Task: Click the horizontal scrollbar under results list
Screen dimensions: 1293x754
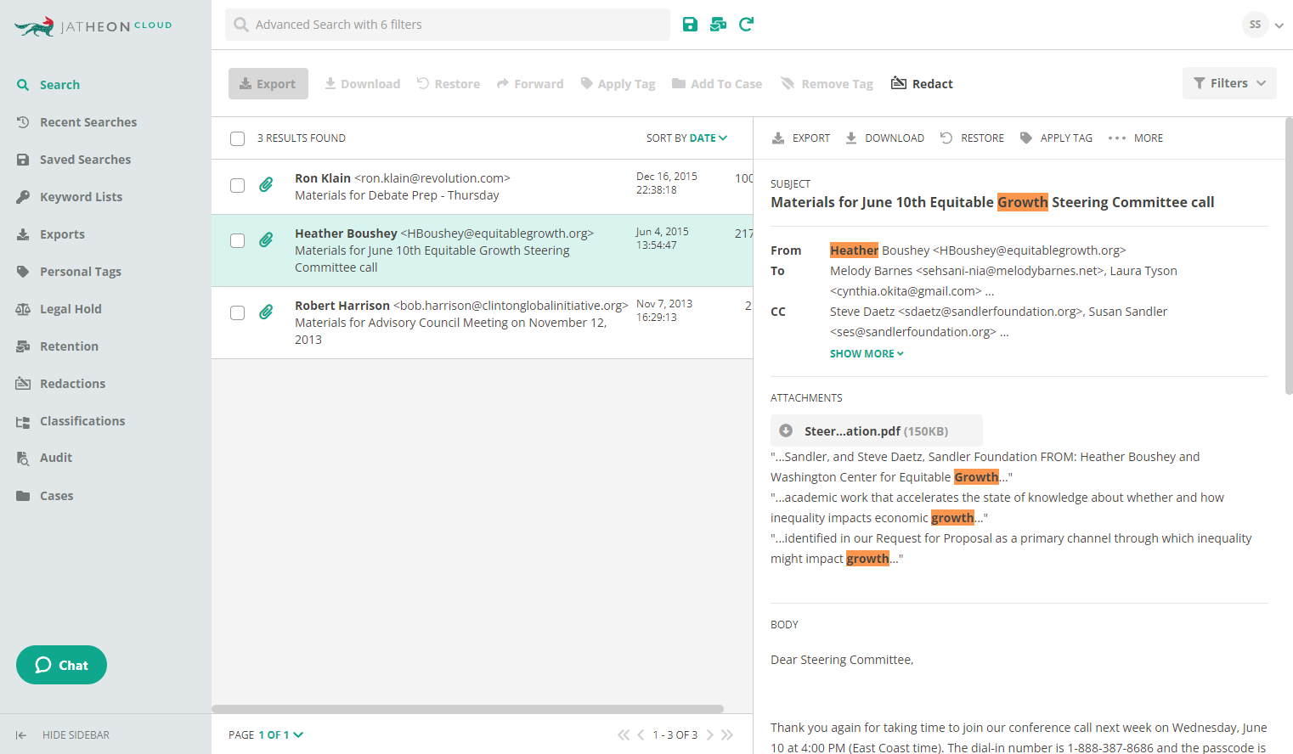Action: [x=467, y=709]
